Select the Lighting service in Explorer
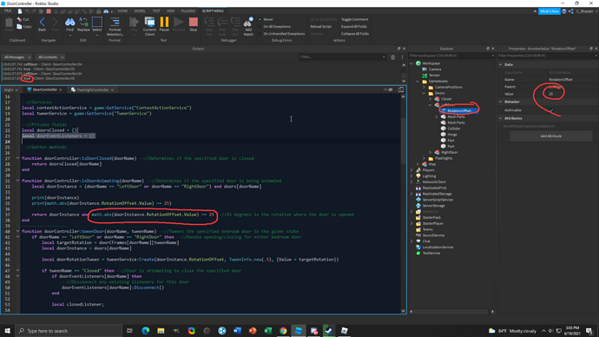Screen dimensions: 599x337 pos(429,175)
